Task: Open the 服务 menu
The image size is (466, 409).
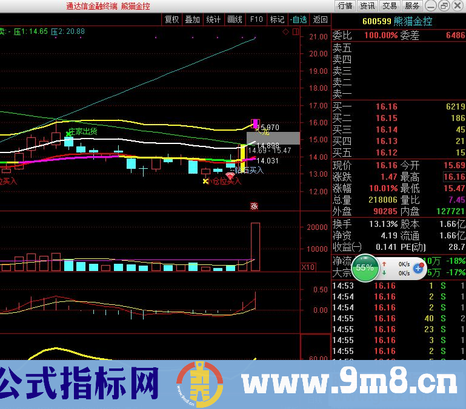Action: tap(412, 5)
